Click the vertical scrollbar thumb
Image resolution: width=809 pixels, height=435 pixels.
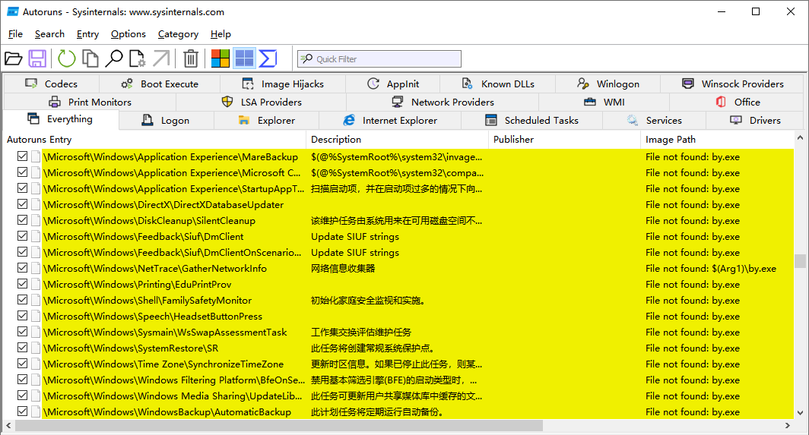click(800, 261)
